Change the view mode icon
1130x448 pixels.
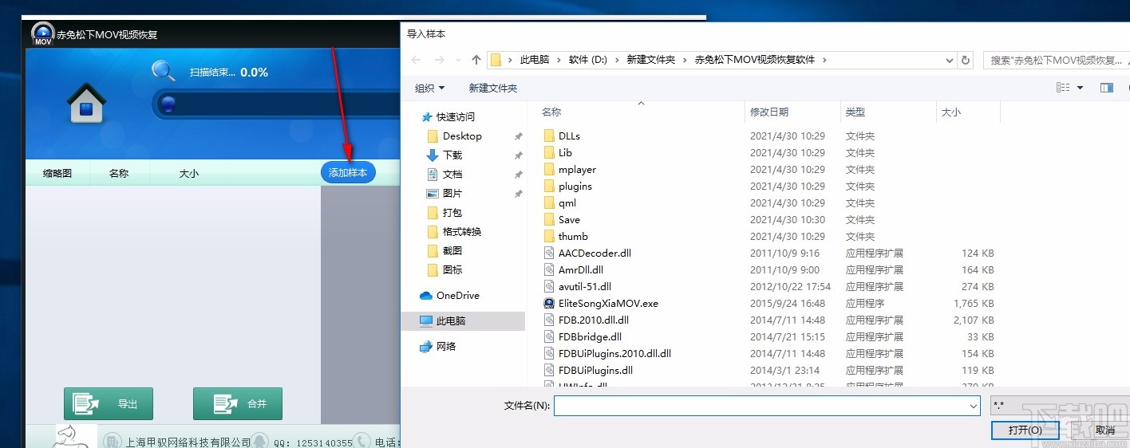pyautogui.click(x=1062, y=88)
